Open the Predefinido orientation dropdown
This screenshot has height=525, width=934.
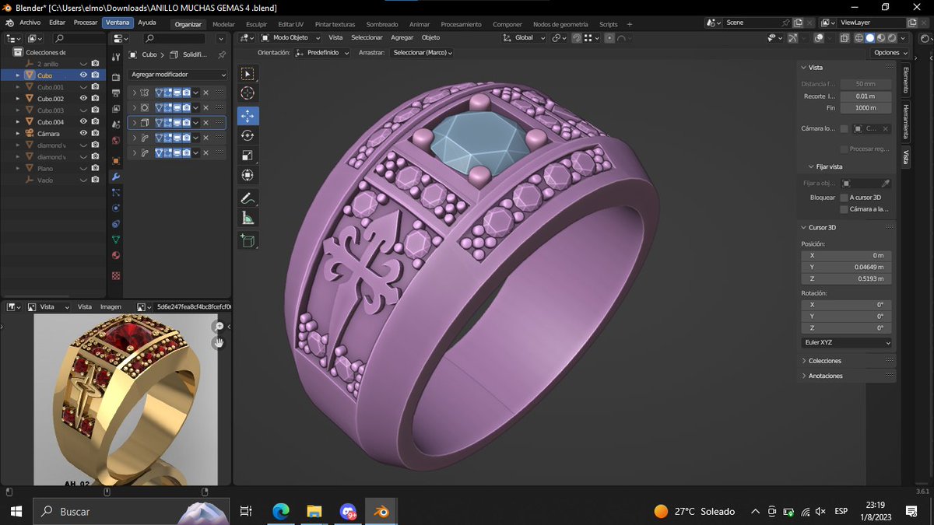(x=321, y=53)
